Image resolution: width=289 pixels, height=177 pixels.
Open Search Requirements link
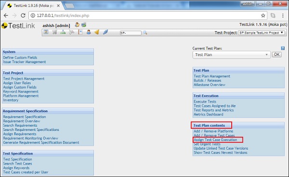point(20,125)
